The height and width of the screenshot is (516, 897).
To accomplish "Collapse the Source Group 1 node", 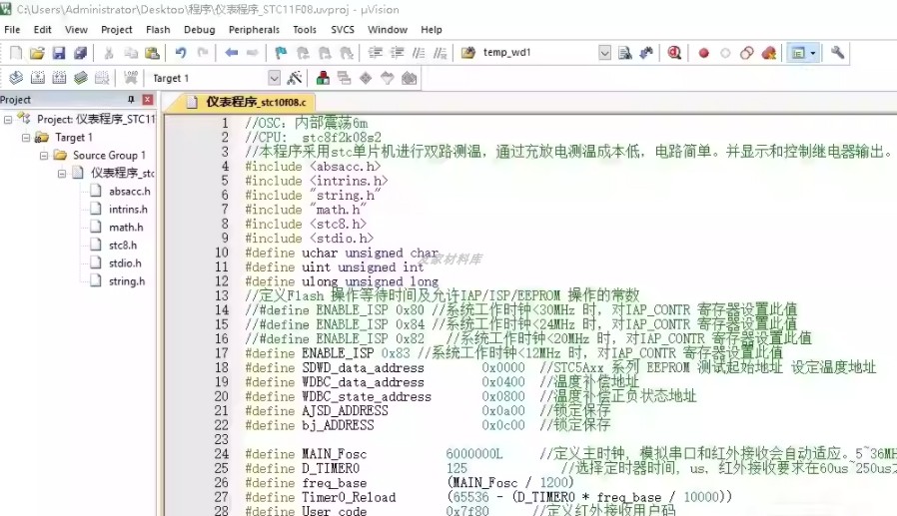I will [44, 156].
